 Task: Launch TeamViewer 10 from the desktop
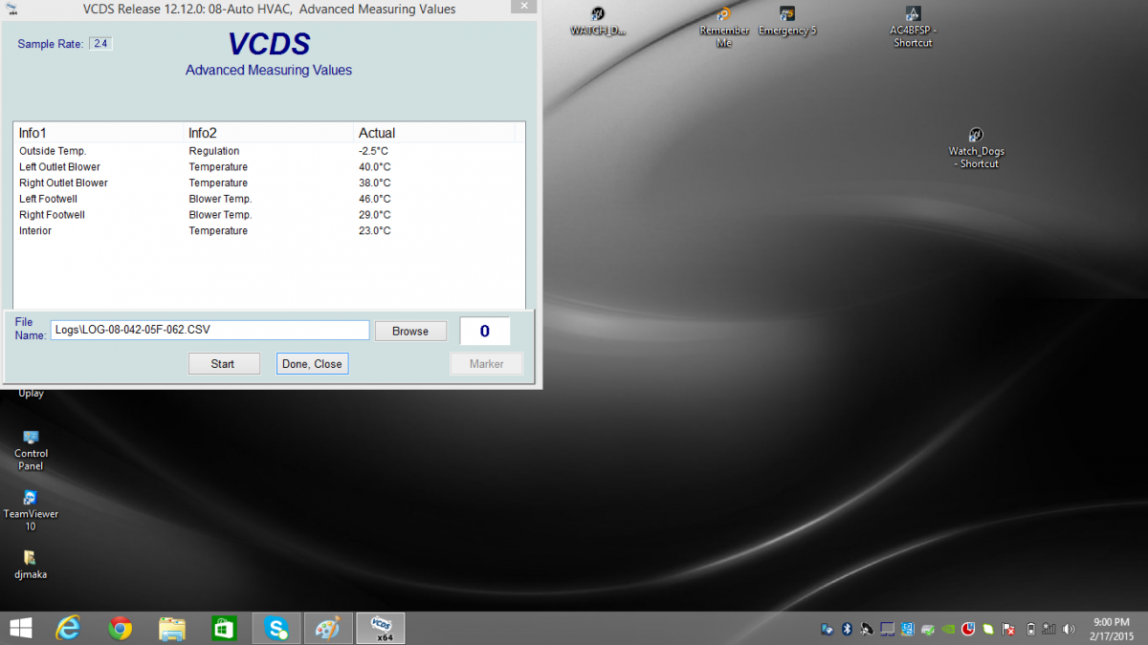coord(31,510)
